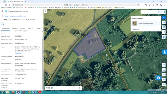Add the land parcel to favorites with the star
167x94 pixels.
(3, 24)
